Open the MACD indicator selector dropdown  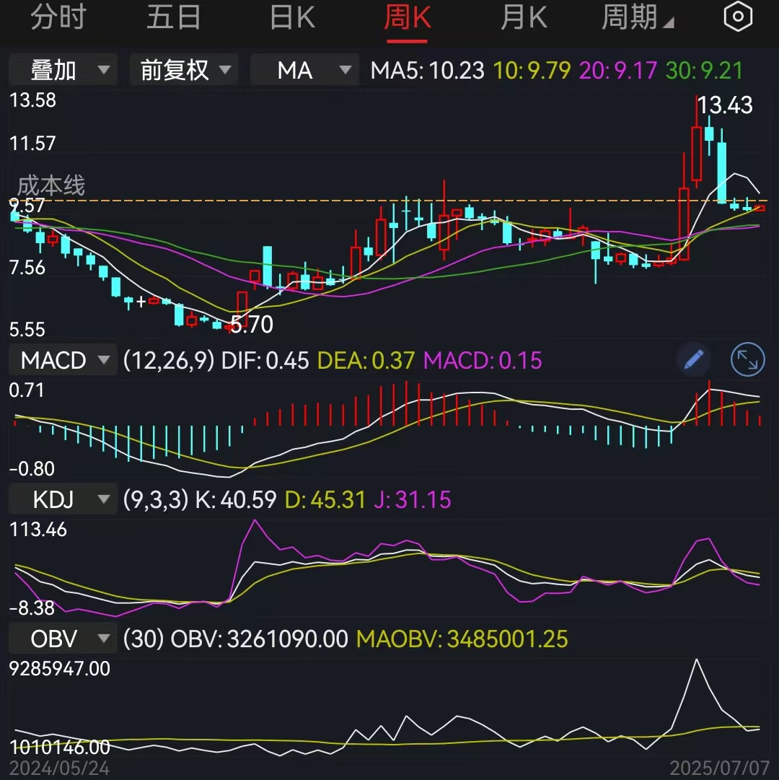coord(63,360)
